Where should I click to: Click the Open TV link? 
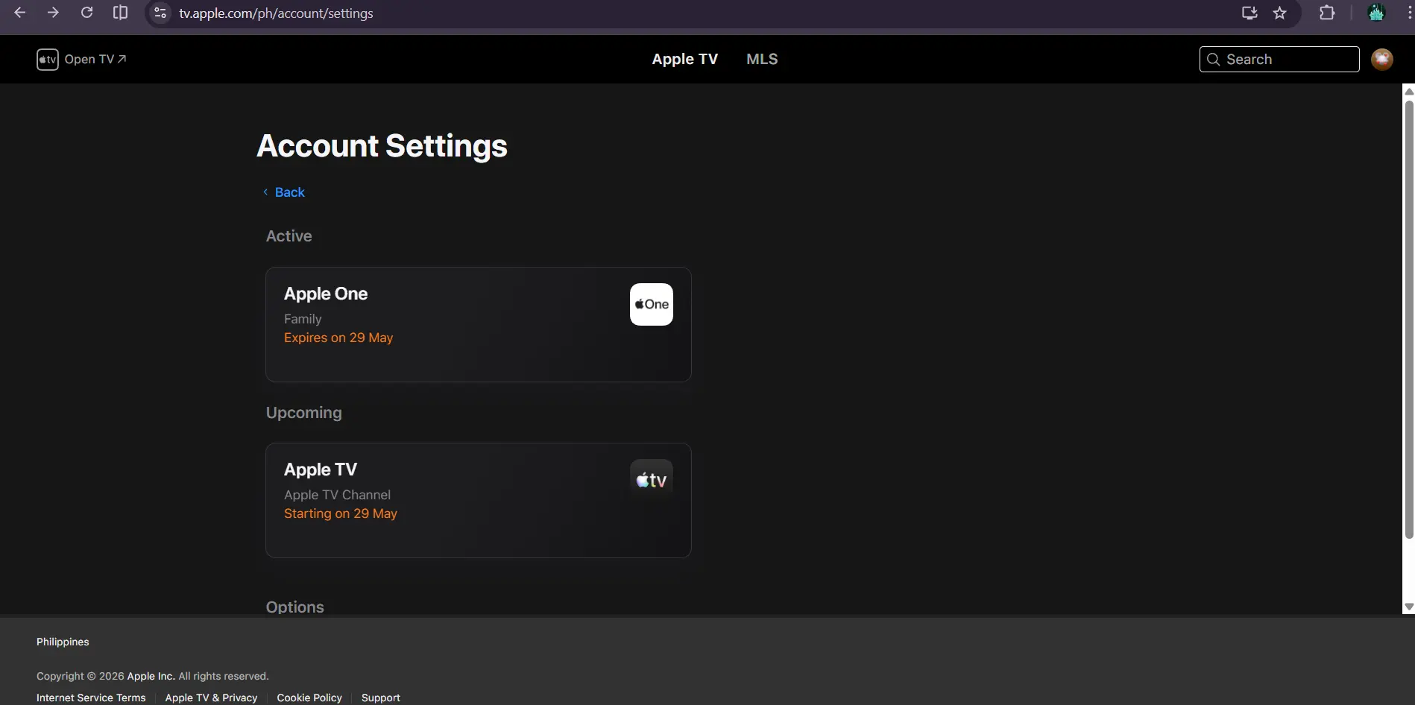[x=95, y=60]
